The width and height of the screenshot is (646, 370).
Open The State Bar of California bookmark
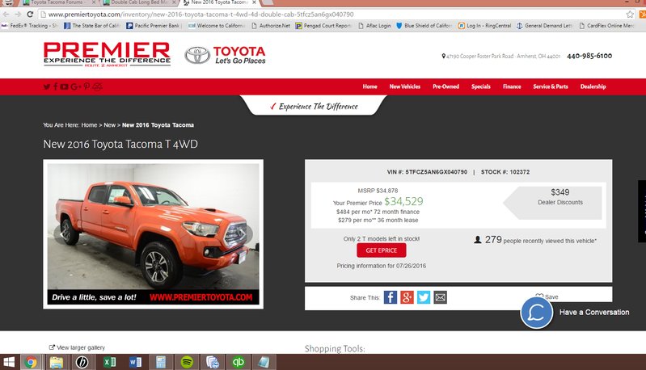pos(92,26)
